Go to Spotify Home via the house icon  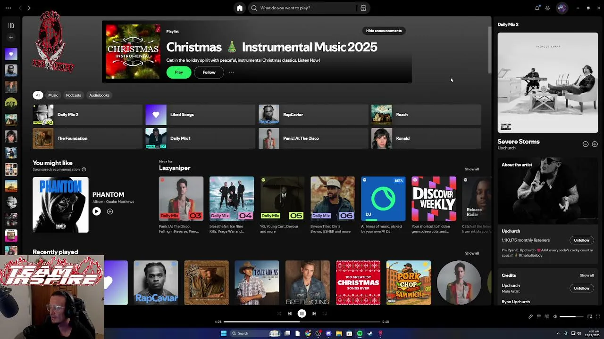pos(240,8)
